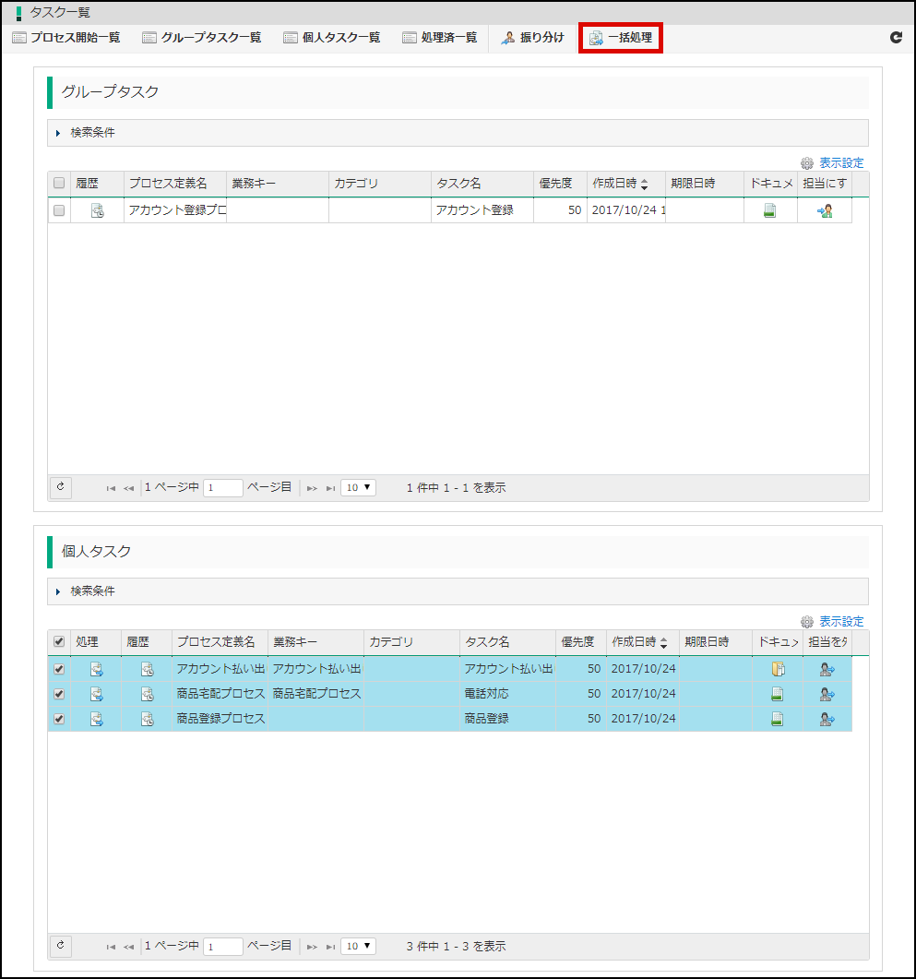The height and width of the screenshot is (979, 916).
Task: Go to previous page of group tasks
Action: click(128, 488)
